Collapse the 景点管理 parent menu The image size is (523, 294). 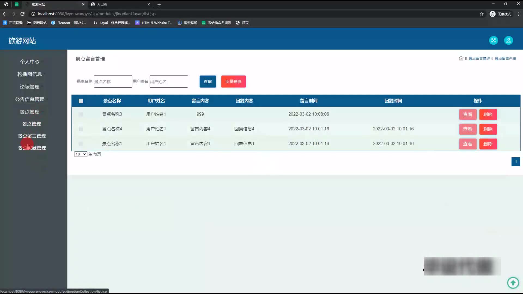[x=29, y=112]
